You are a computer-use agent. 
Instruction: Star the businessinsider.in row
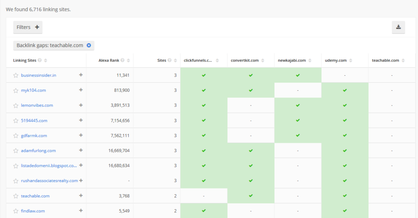coord(16,75)
